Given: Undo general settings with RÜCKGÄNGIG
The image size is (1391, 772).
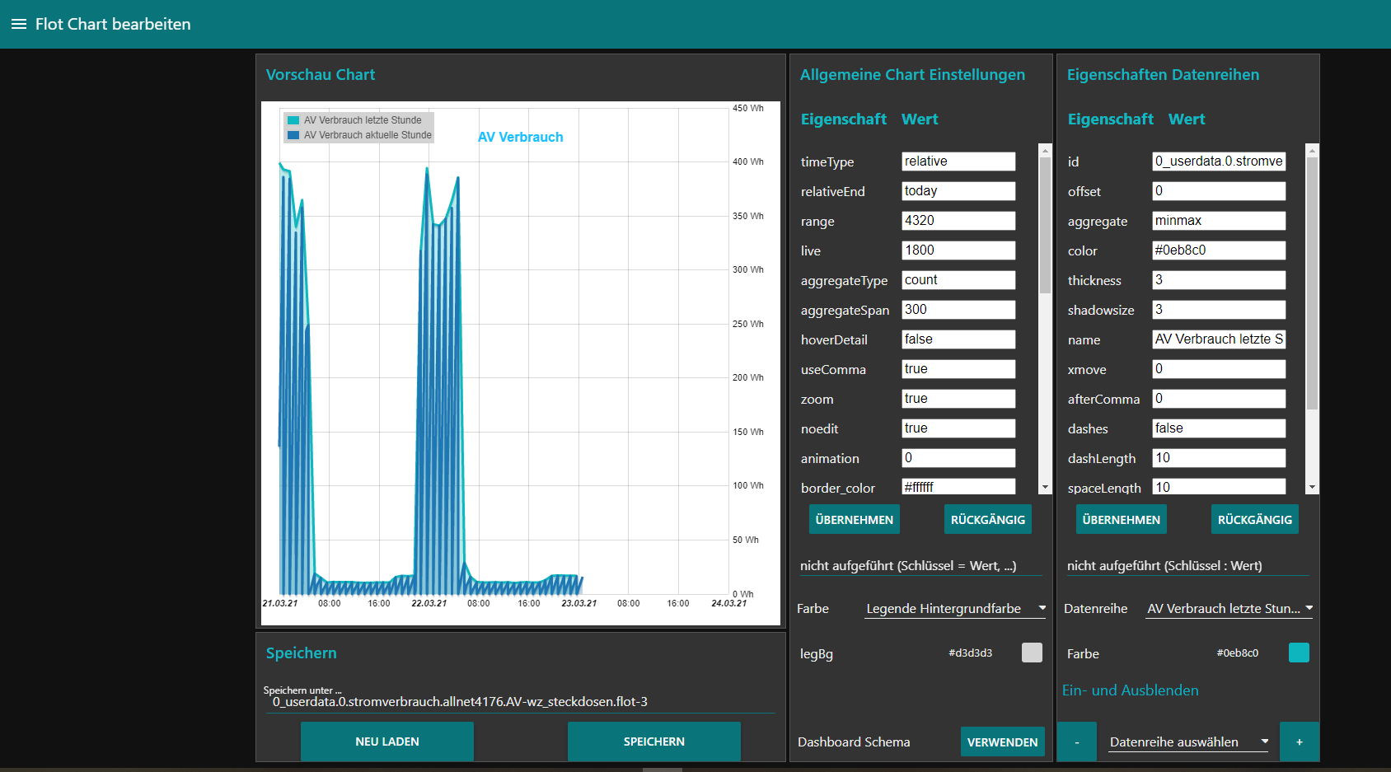Looking at the screenshot, I should coord(988,520).
